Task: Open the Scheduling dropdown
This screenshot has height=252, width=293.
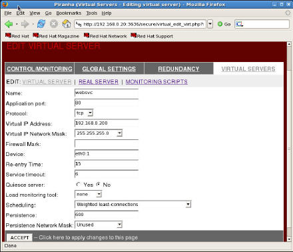Action: (x=133, y=205)
